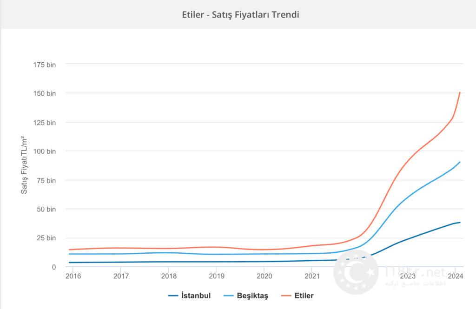Hide the Etiler series via its legend label
476x309 pixels.
(x=304, y=296)
